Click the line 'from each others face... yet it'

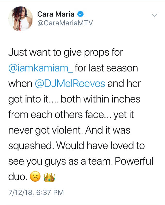click(71, 115)
